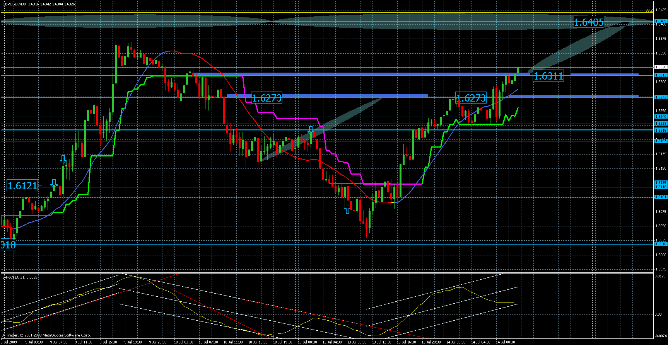Click the 13 Jul 12:30 time label

tap(382, 342)
